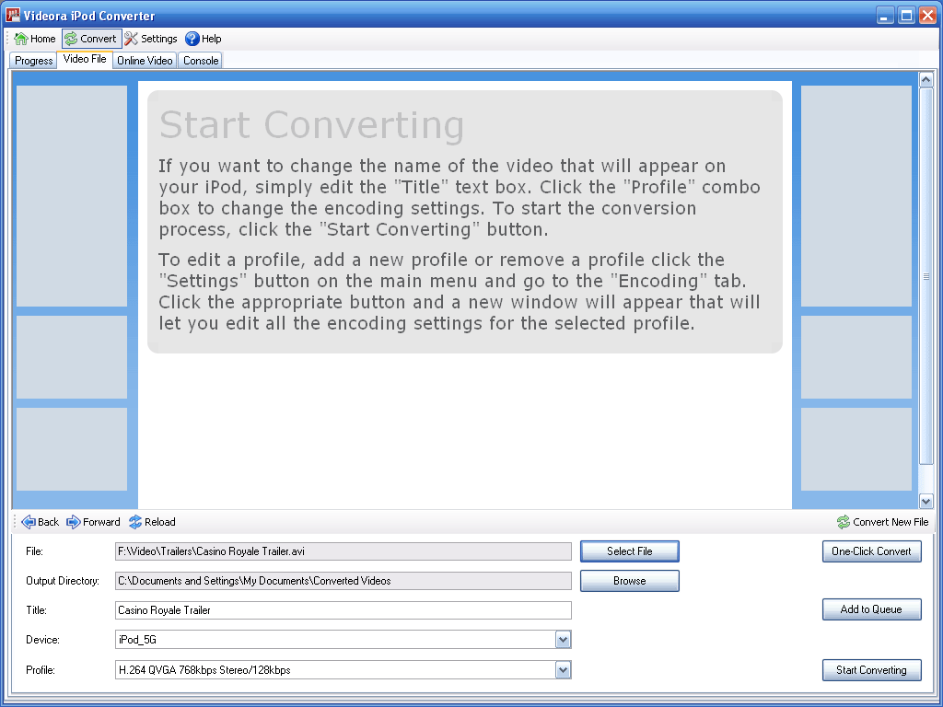Screen dimensions: 943x707
Task: Click Convert New File link
Action: click(x=883, y=522)
